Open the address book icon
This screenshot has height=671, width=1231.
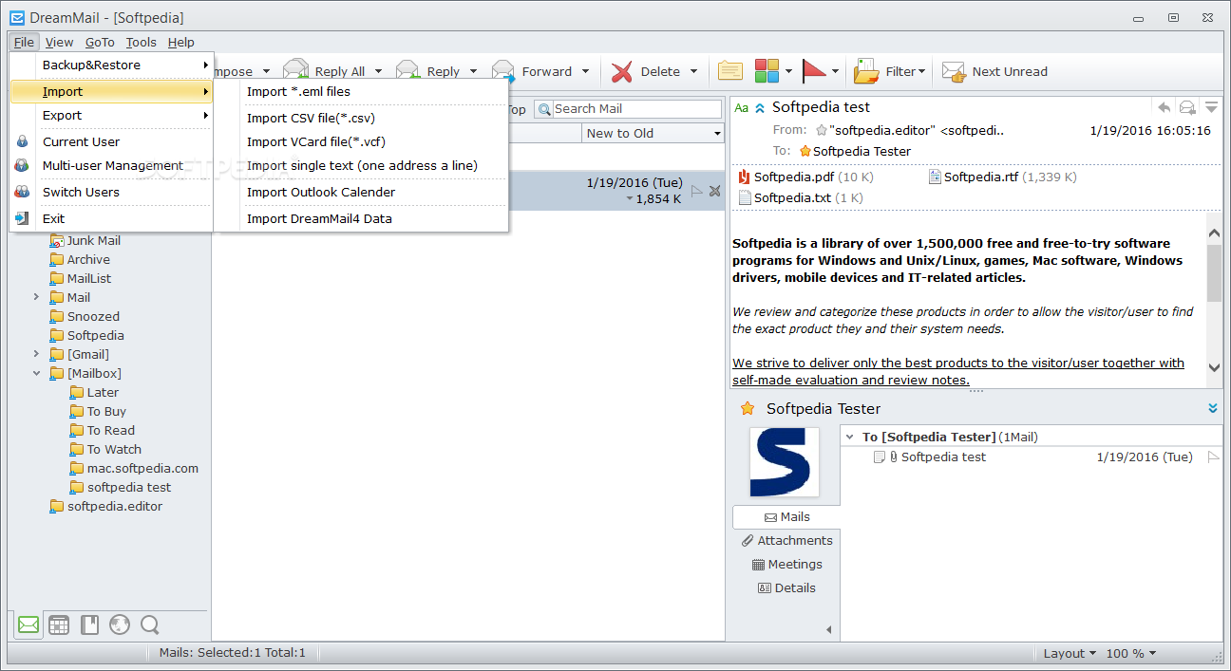click(89, 624)
